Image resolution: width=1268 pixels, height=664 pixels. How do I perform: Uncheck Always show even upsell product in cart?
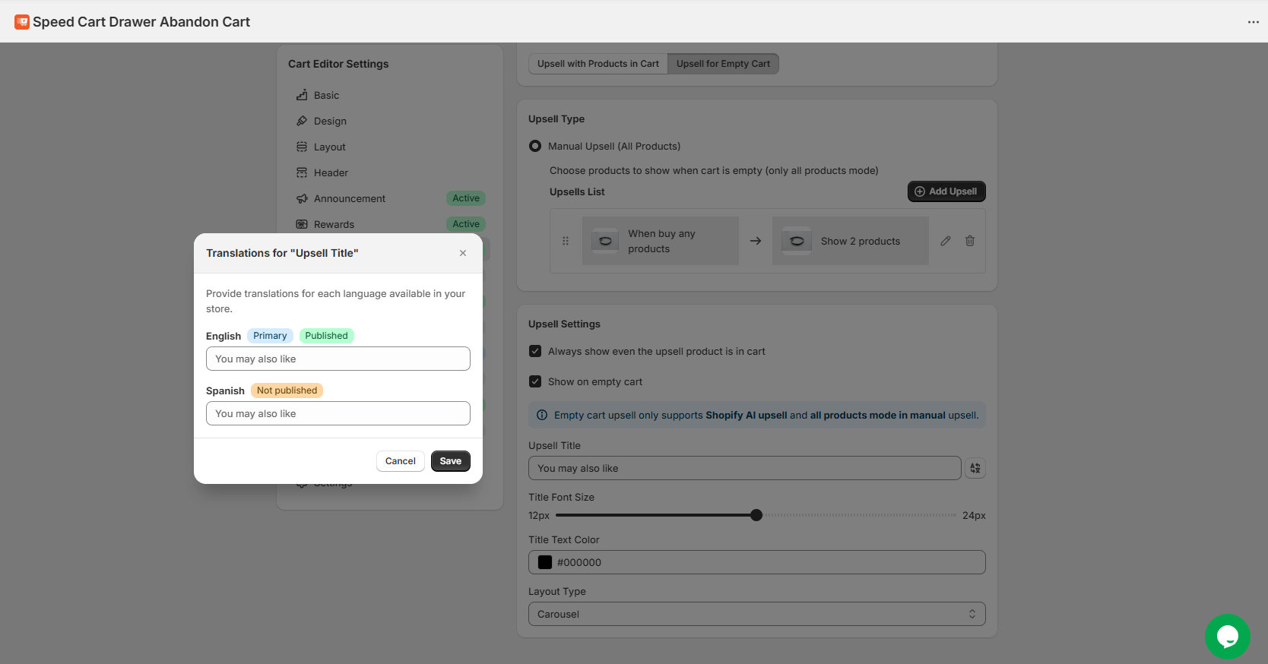tap(535, 351)
